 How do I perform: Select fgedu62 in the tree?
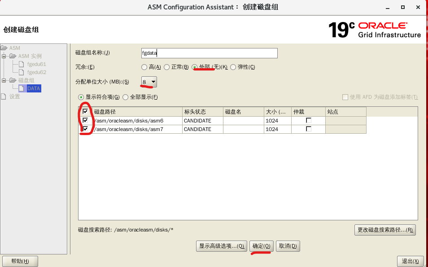[37, 72]
